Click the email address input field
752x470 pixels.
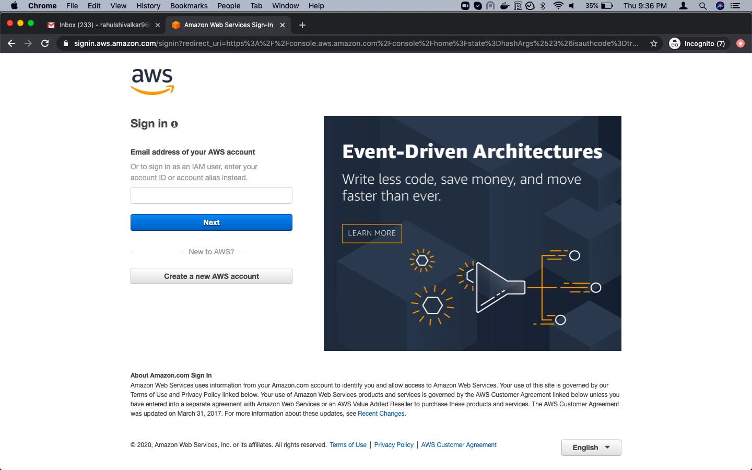tap(211, 195)
